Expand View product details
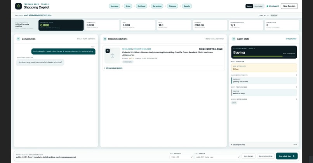 tap(113, 68)
